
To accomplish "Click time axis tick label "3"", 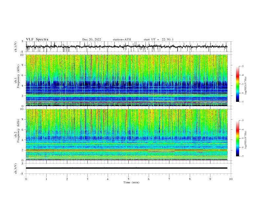I will click(87, 179).
